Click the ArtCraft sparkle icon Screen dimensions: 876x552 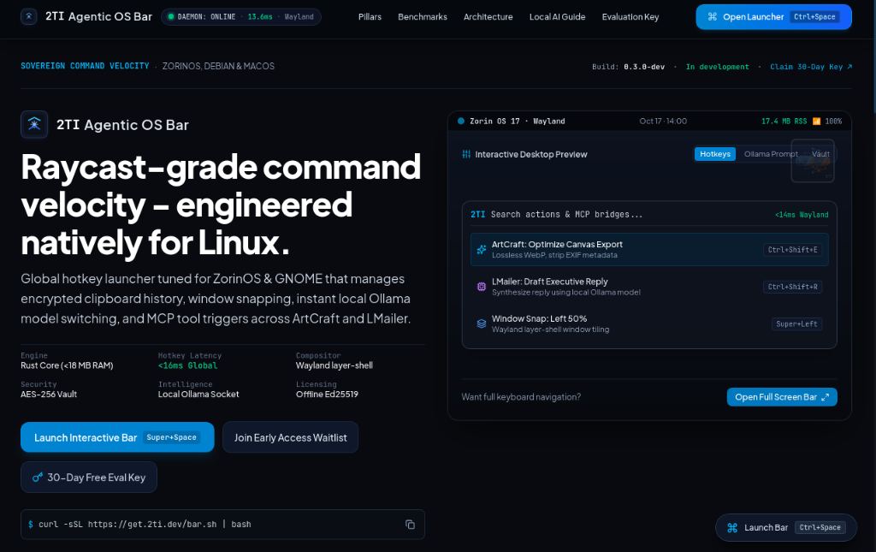tap(481, 249)
